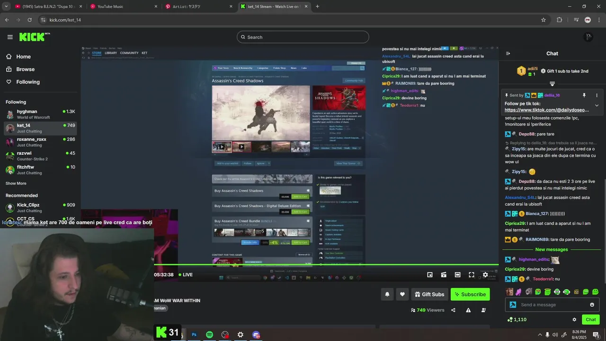Open the Kick hamburger menu

pyautogui.click(x=10, y=37)
